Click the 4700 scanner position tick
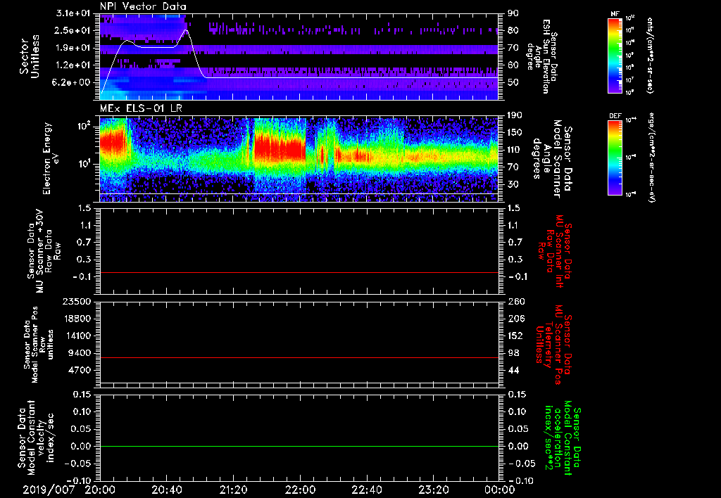The height and width of the screenshot is (498, 721). point(80,370)
